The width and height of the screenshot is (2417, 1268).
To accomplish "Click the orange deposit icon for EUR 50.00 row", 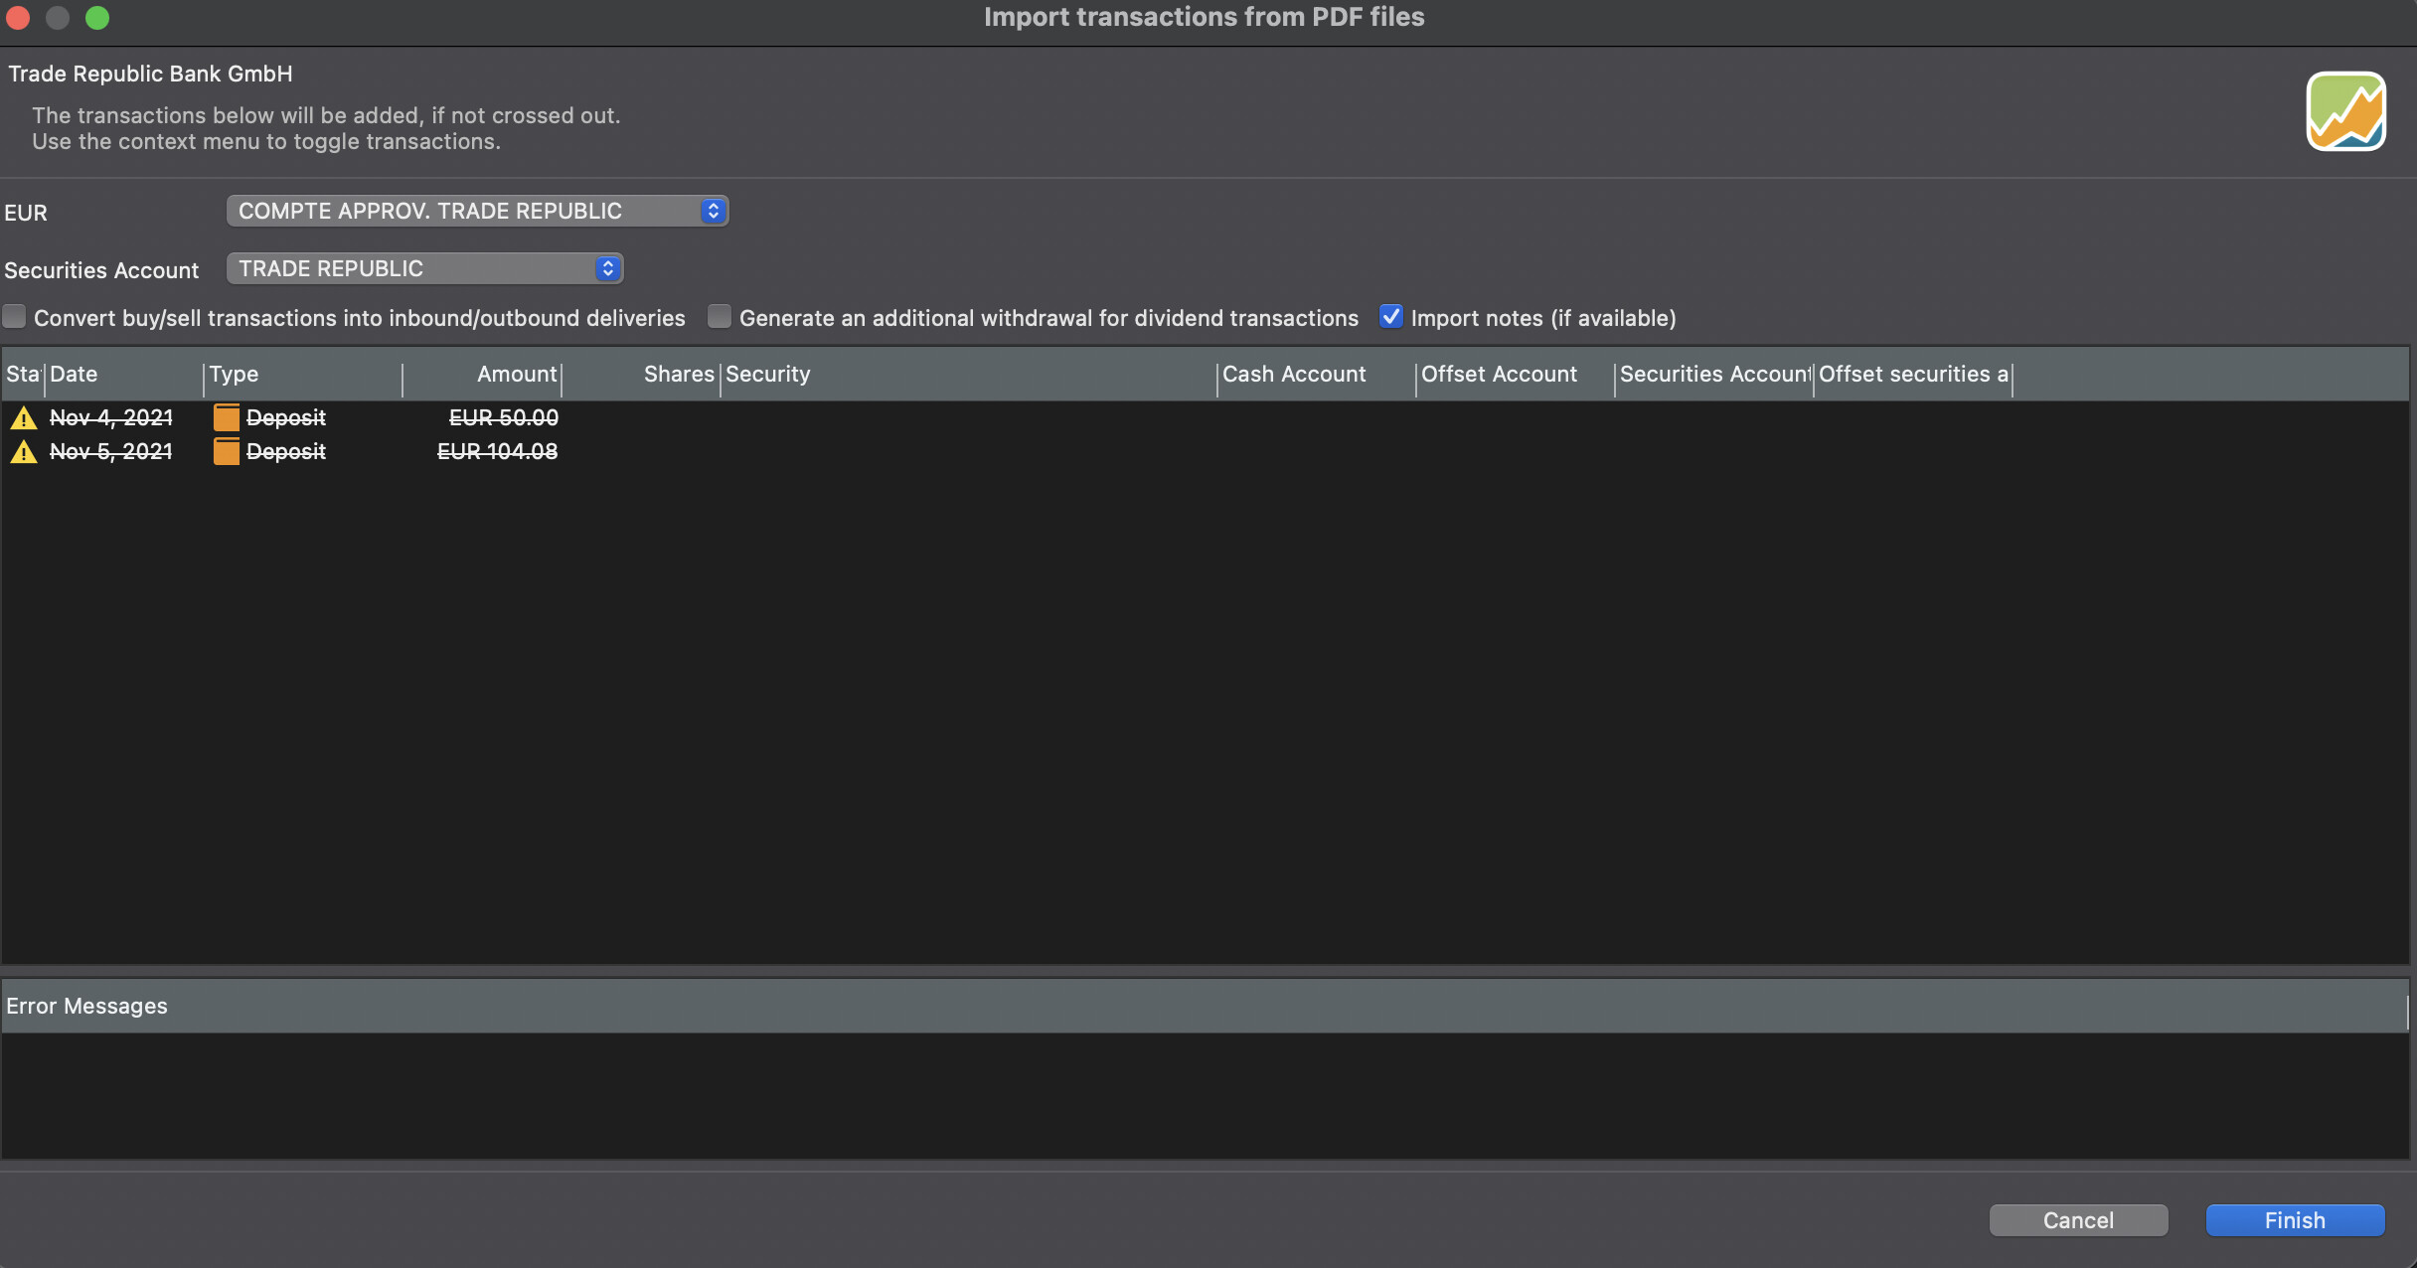I will pyautogui.click(x=227, y=418).
